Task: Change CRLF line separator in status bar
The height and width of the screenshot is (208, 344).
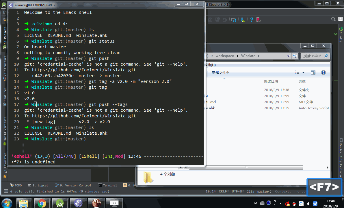Action: (224, 191)
